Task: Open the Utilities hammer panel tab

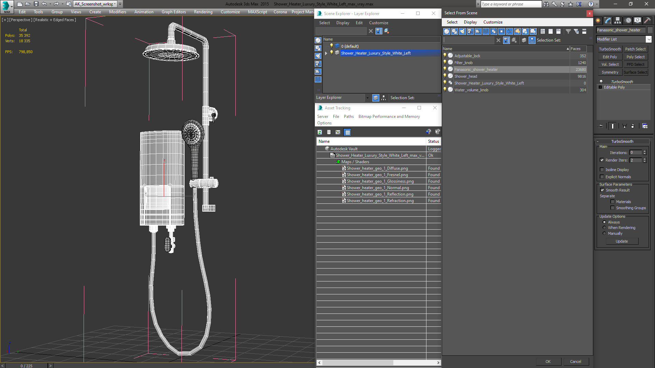Action: pyautogui.click(x=647, y=20)
